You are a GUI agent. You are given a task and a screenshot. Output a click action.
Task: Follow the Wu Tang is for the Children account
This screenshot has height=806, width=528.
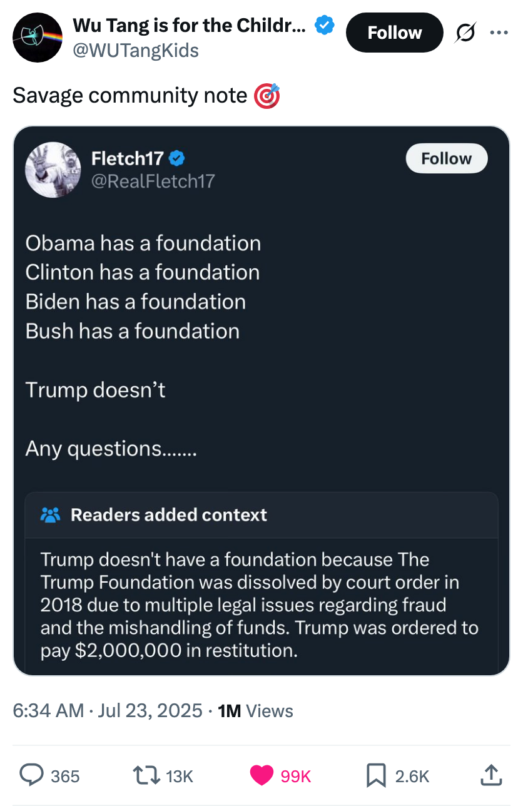pos(394,33)
